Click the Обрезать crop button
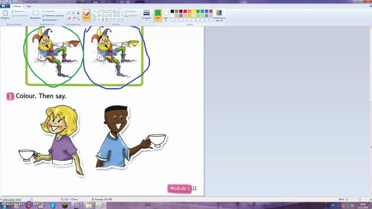The height and width of the screenshot is (209, 372). click(49, 11)
